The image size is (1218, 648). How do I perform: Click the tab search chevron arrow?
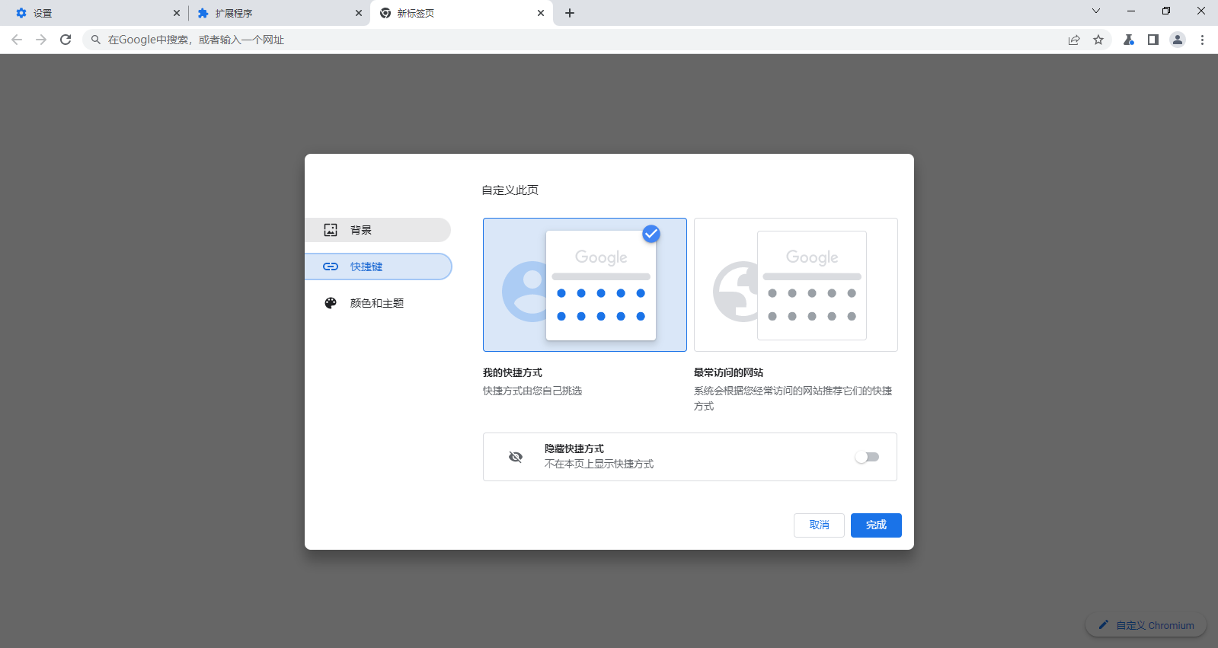pyautogui.click(x=1096, y=11)
